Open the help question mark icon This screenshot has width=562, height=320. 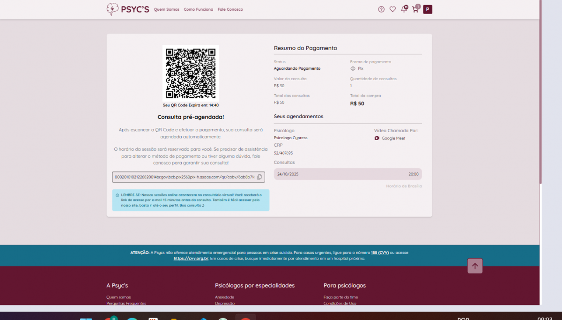click(381, 9)
